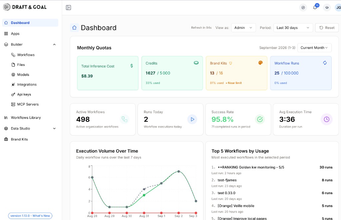Open the compass explore icon in header

tap(303, 8)
